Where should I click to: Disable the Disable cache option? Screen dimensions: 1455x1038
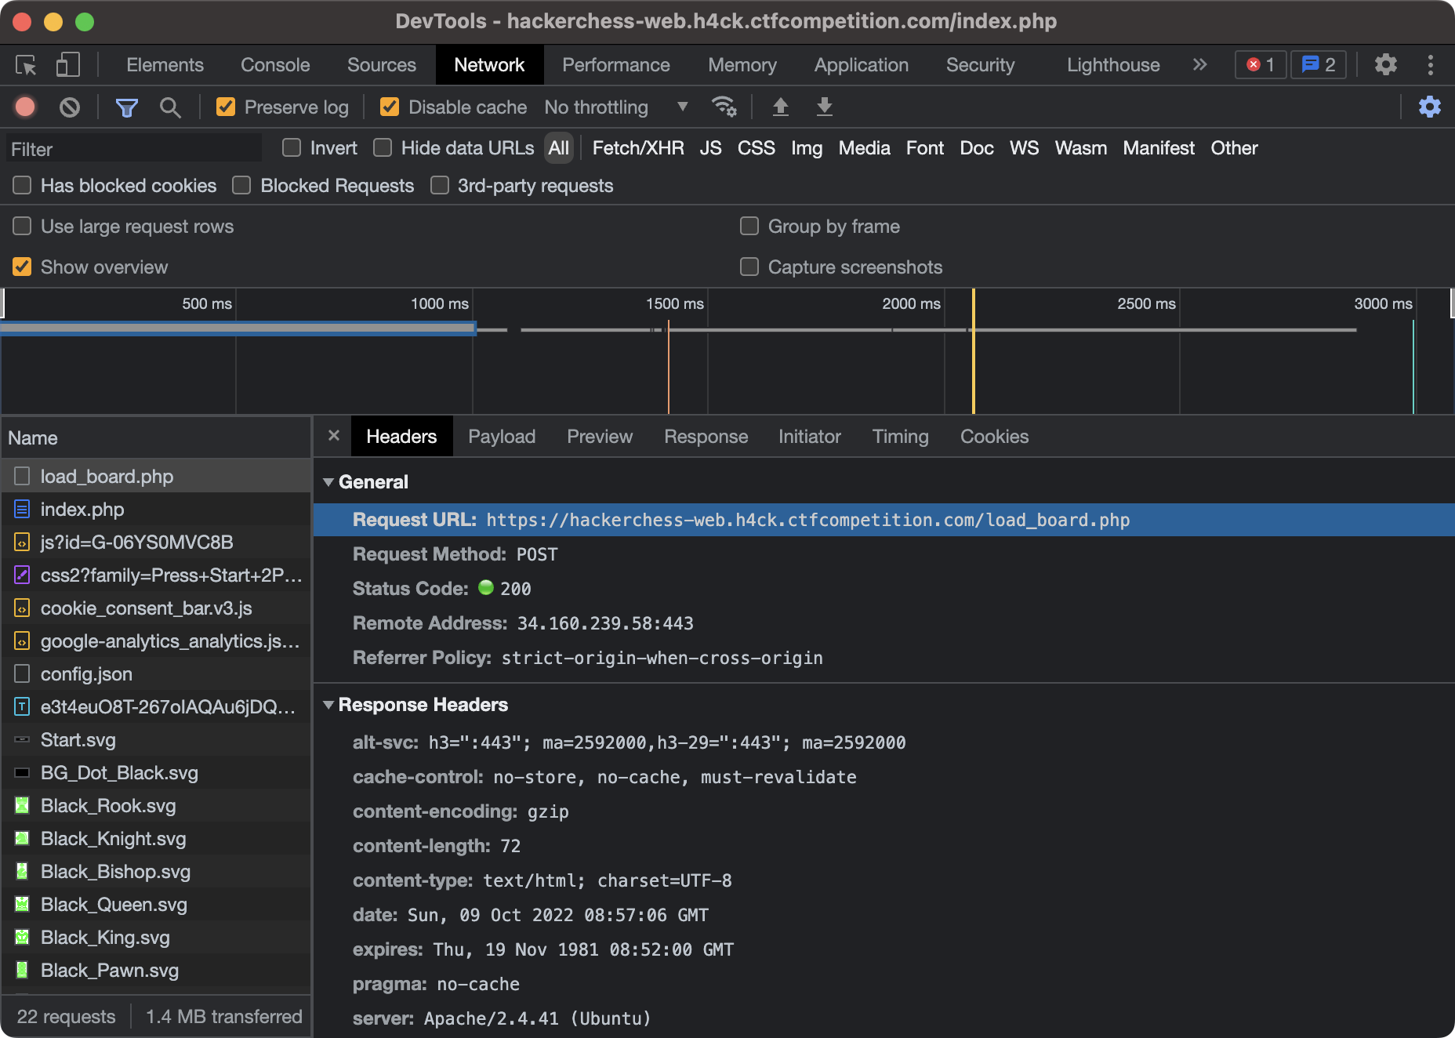(390, 107)
